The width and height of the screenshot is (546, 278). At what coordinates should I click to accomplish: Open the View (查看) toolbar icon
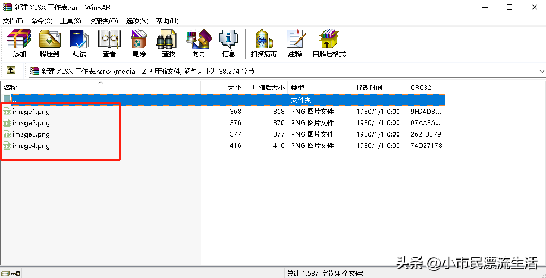click(x=109, y=43)
